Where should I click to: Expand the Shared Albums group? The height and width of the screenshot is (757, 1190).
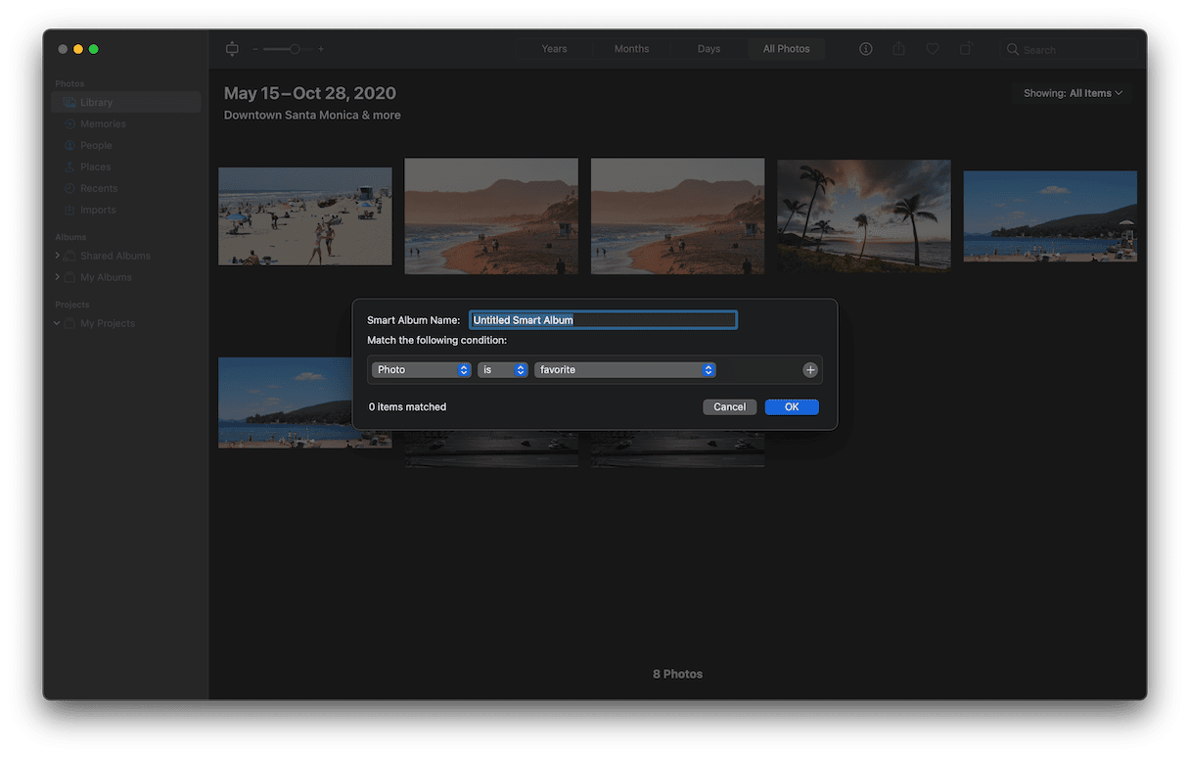pyautogui.click(x=58, y=257)
